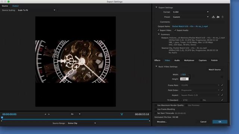The image size is (239, 134).
Task: Open the Multiplexer tab
Action: pos(189,60)
